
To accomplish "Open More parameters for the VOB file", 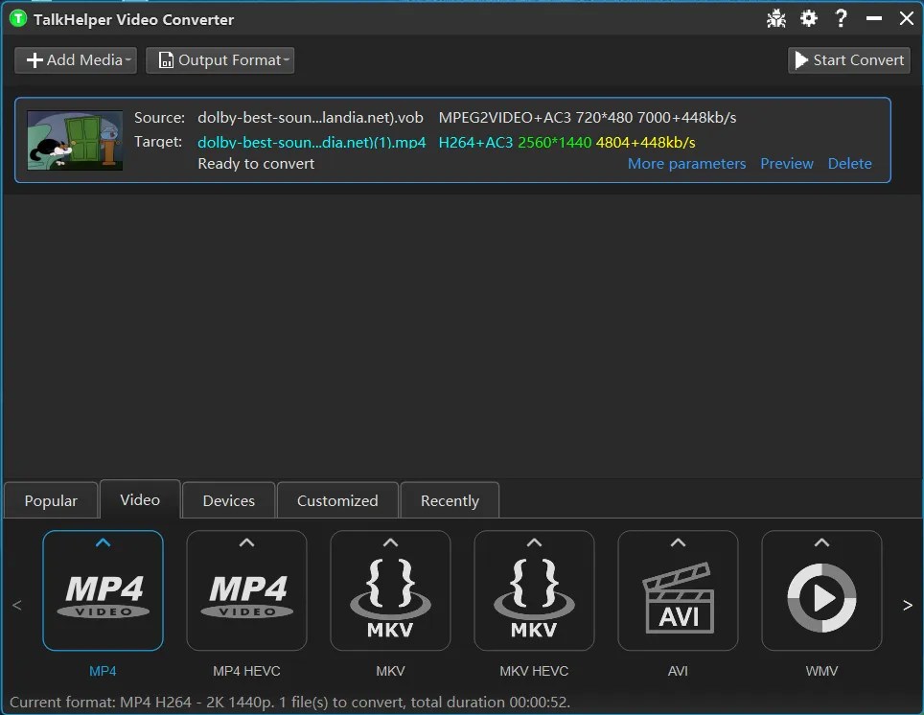I will [686, 163].
